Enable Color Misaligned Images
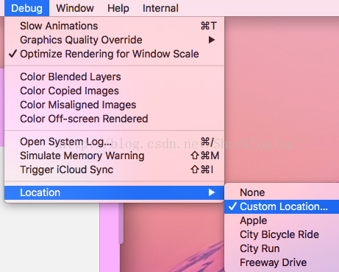This screenshot has width=339, height=272. pos(114,105)
